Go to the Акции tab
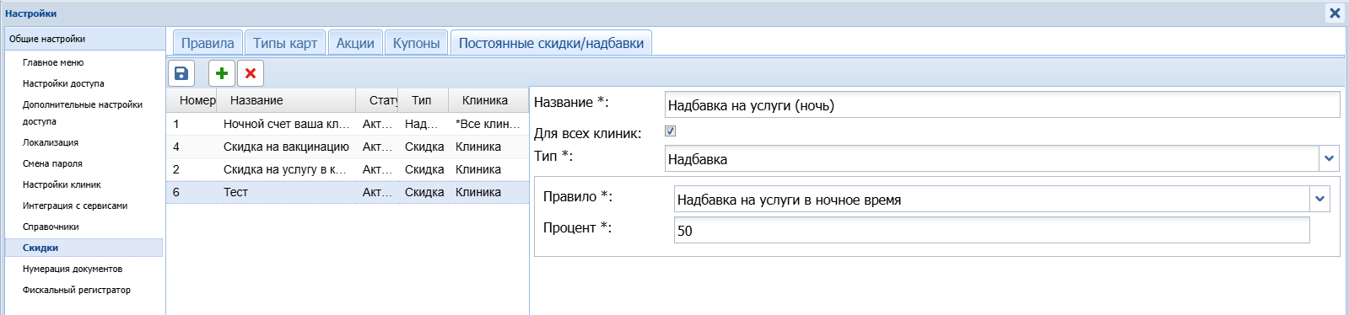Screen dimensions: 1349x315 coord(355,43)
